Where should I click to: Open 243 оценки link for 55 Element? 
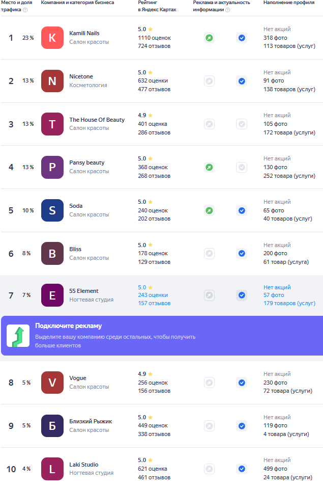coord(153,295)
